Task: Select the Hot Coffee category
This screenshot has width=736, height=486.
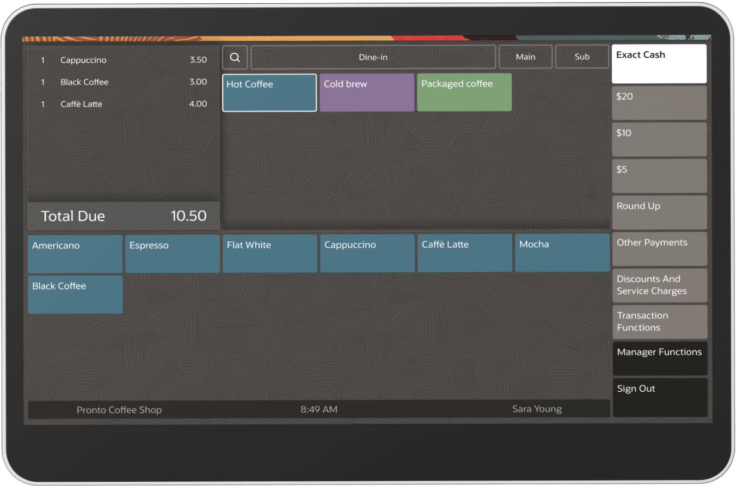Action: [x=269, y=92]
